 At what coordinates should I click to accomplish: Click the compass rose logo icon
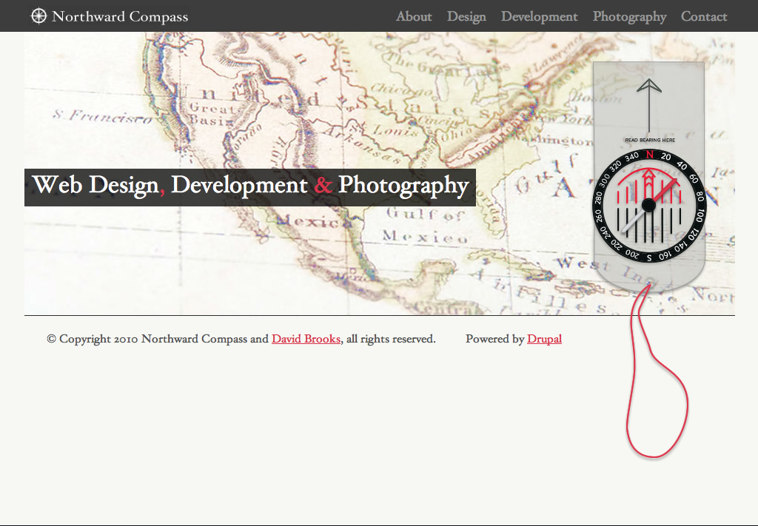tap(38, 16)
